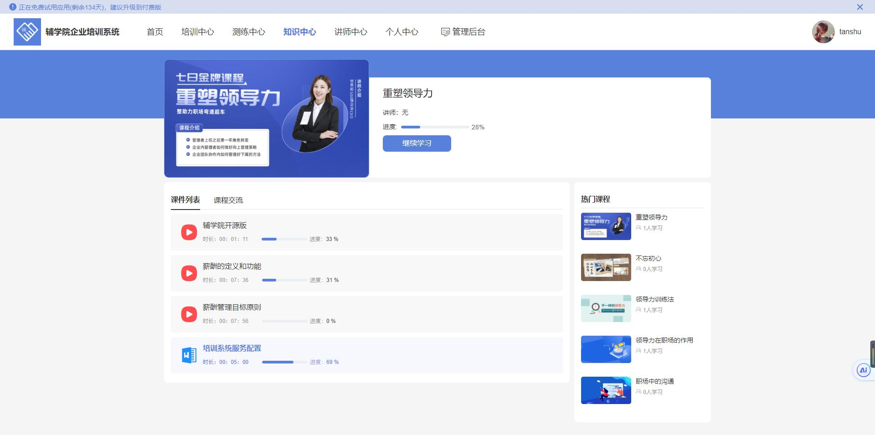Screen dimensions: 875x435
Task: Open 领导力在职场的作用 hot course thumbnail
Action: [606, 349]
